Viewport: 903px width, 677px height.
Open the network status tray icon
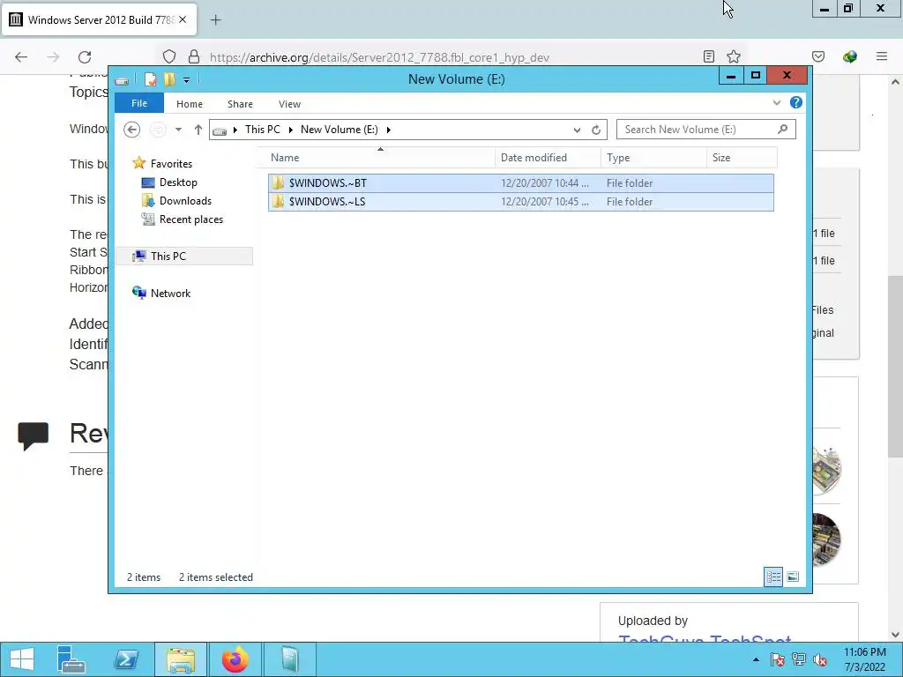point(799,659)
